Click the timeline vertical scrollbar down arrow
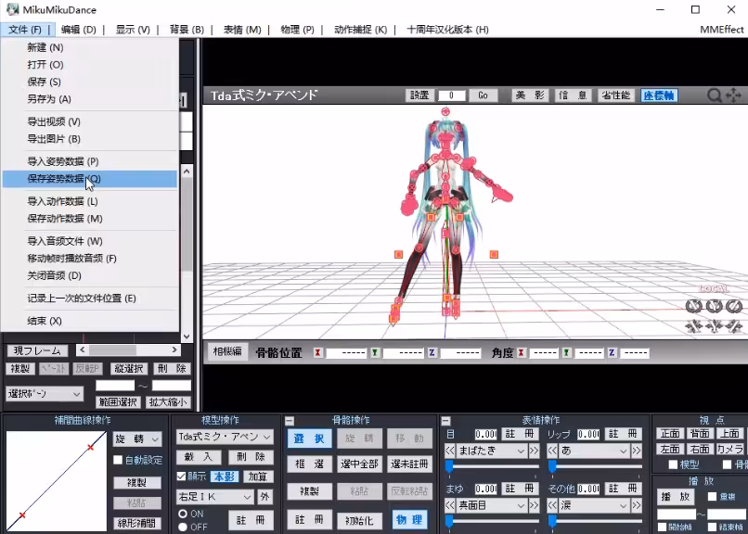 pos(187,337)
